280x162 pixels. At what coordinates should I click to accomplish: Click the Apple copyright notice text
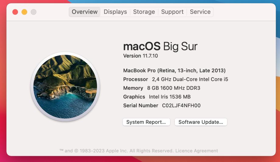pyautogui.click(x=117, y=151)
